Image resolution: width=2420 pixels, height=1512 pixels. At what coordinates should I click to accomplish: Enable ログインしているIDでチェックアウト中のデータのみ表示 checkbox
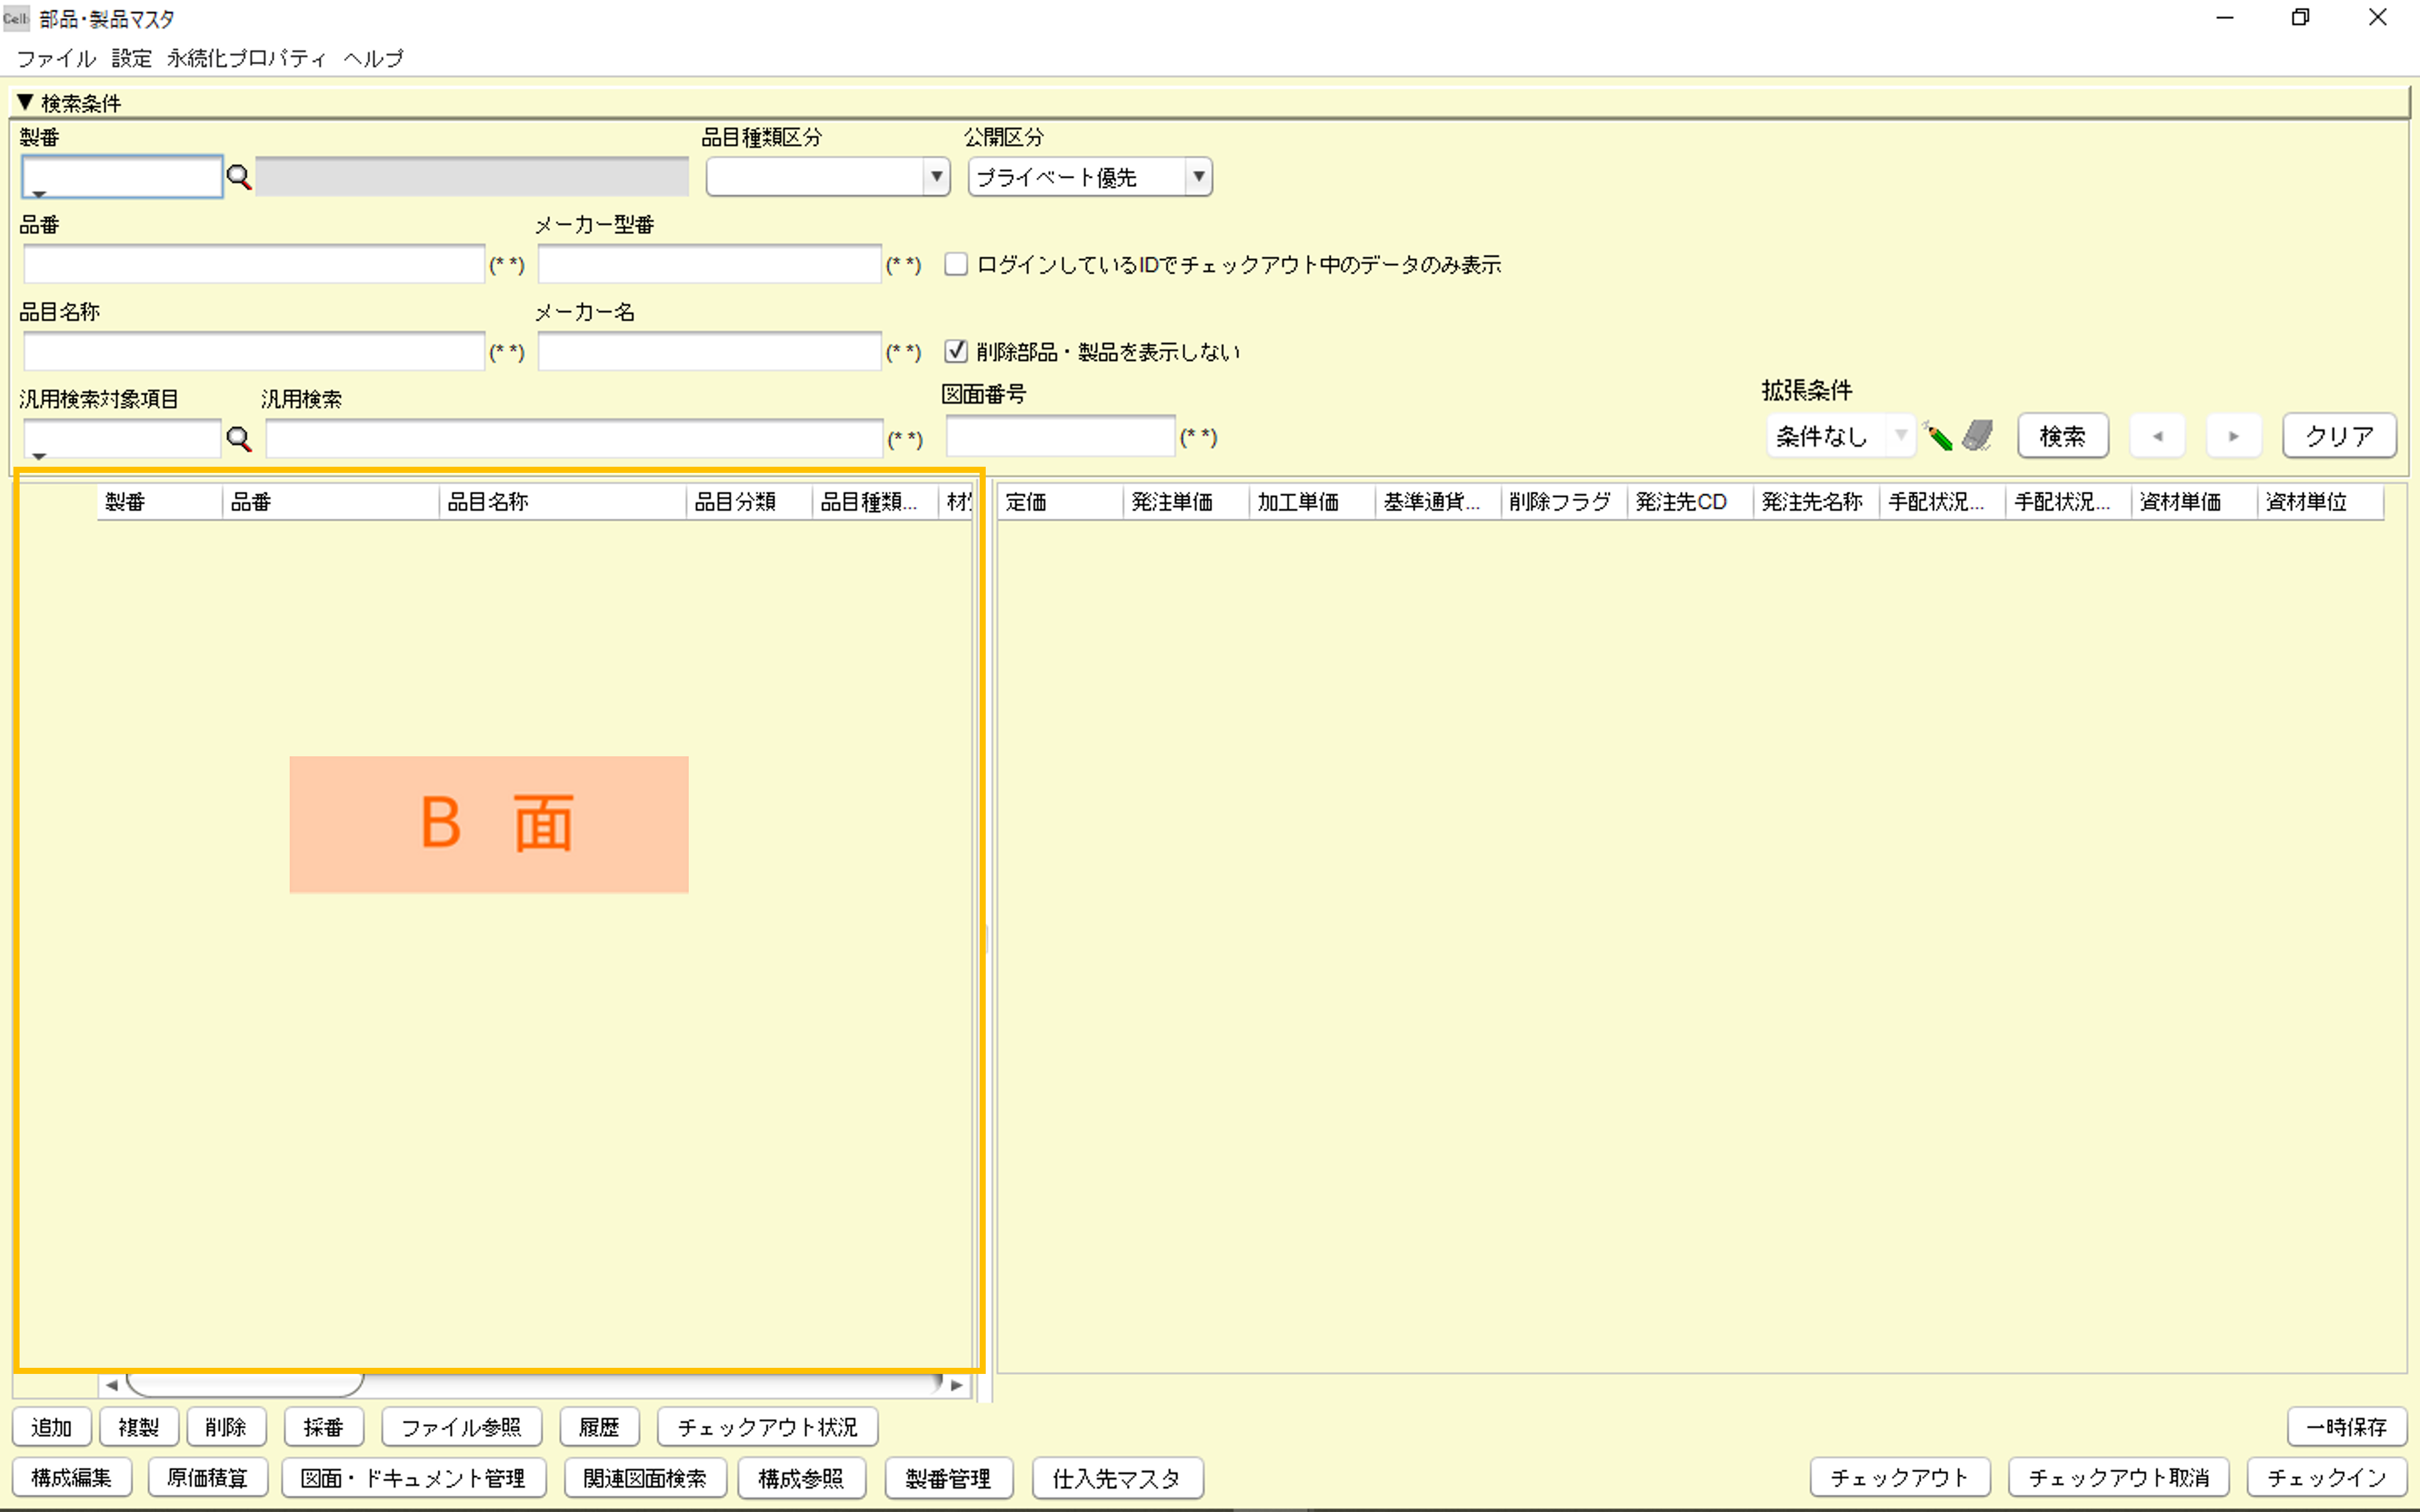(956, 264)
